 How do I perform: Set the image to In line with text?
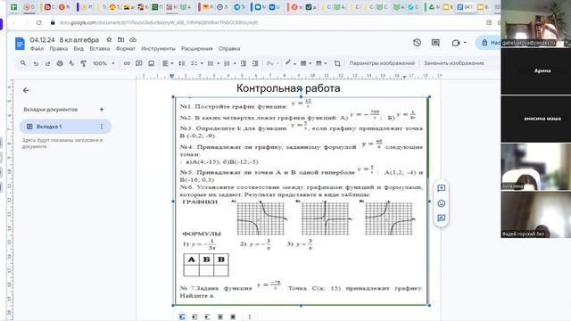coord(182,317)
